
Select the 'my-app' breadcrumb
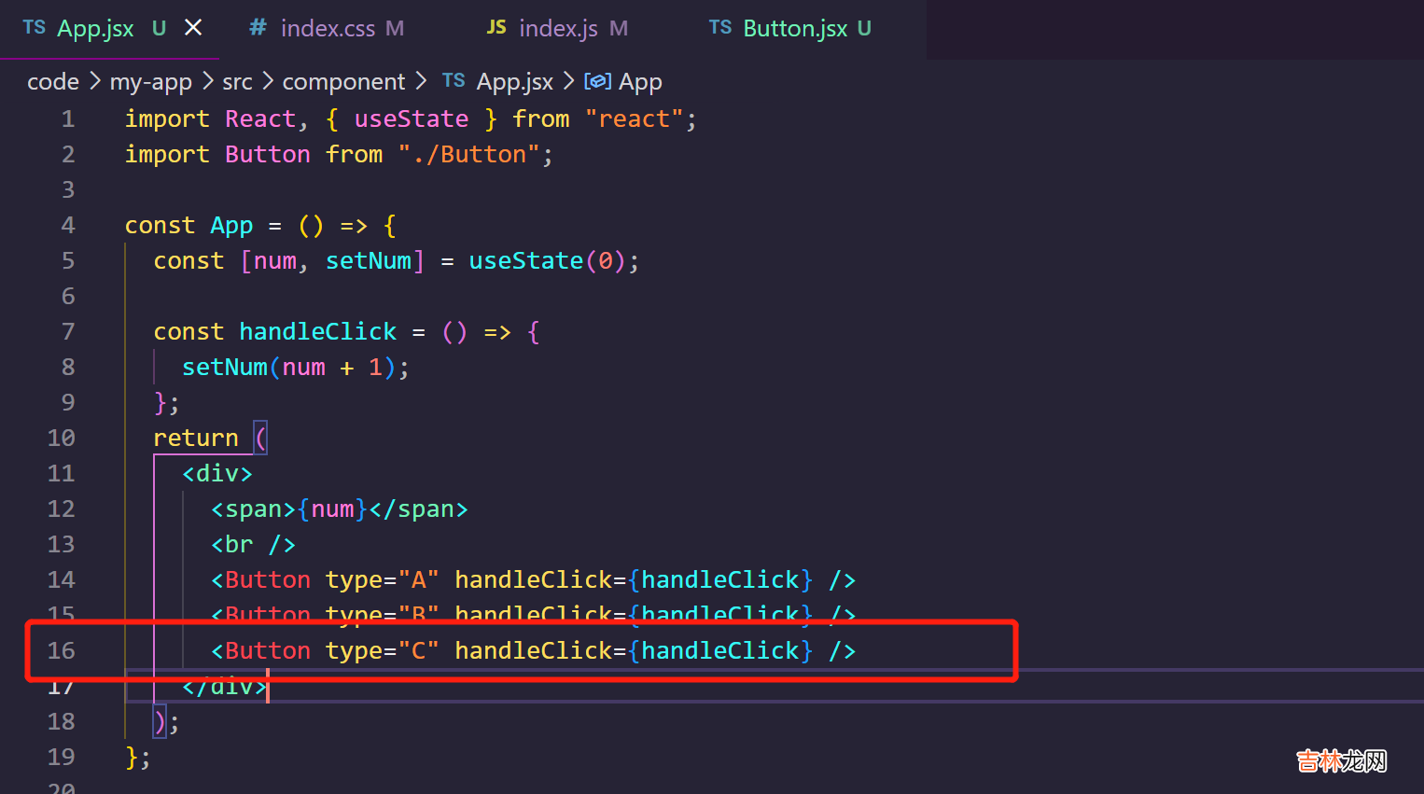point(150,82)
